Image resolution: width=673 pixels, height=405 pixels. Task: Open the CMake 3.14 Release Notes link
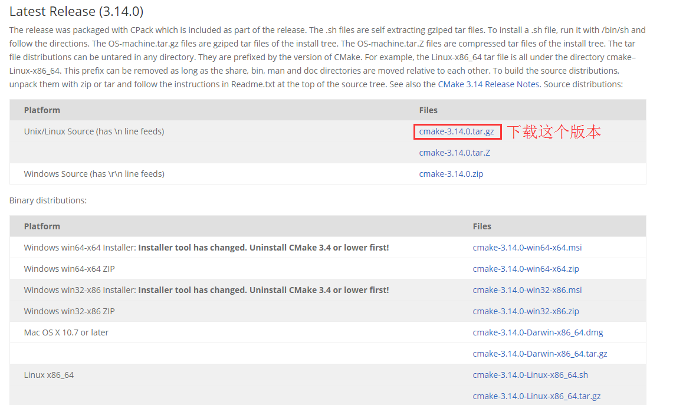488,84
